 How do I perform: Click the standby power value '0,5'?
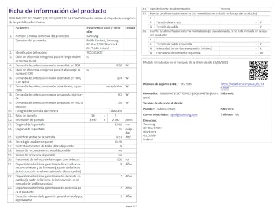click(120, 94)
